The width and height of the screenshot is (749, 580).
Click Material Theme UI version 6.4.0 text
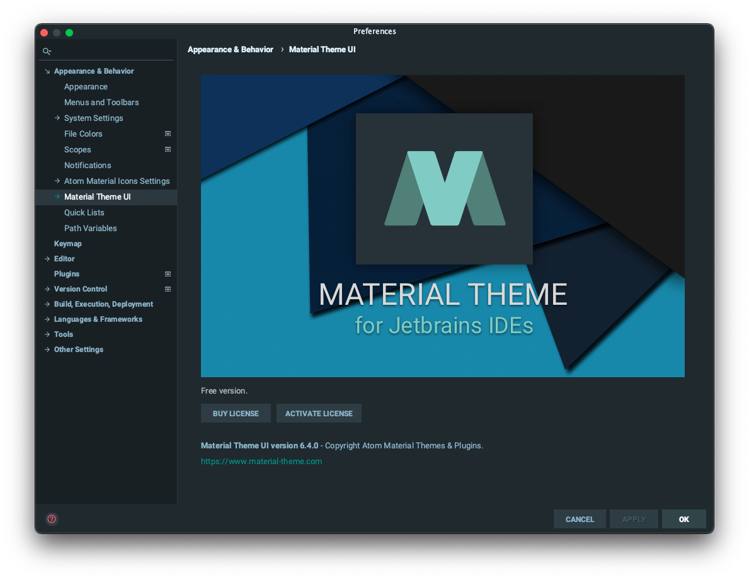pyautogui.click(x=260, y=445)
